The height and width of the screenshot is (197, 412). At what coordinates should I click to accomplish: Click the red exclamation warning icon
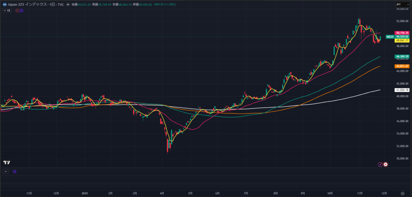coord(17,10)
